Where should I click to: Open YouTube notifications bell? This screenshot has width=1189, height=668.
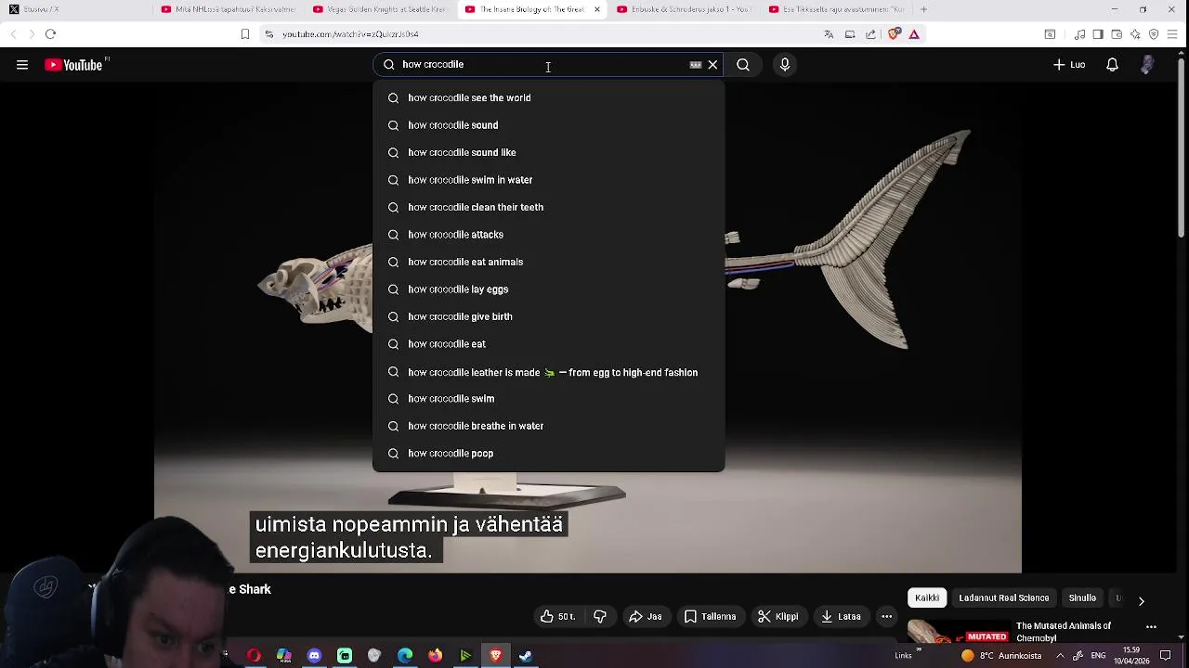pos(1112,65)
